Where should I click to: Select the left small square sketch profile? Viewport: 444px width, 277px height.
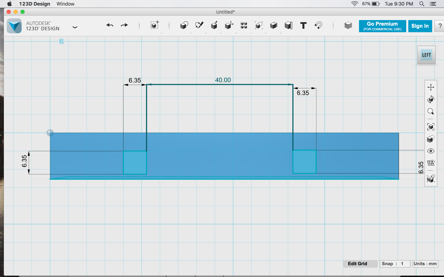click(x=135, y=163)
